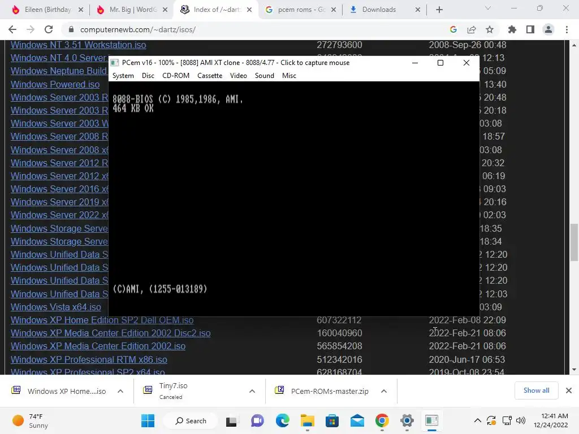Share this page icon
The height and width of the screenshot is (434, 579).
point(472,29)
